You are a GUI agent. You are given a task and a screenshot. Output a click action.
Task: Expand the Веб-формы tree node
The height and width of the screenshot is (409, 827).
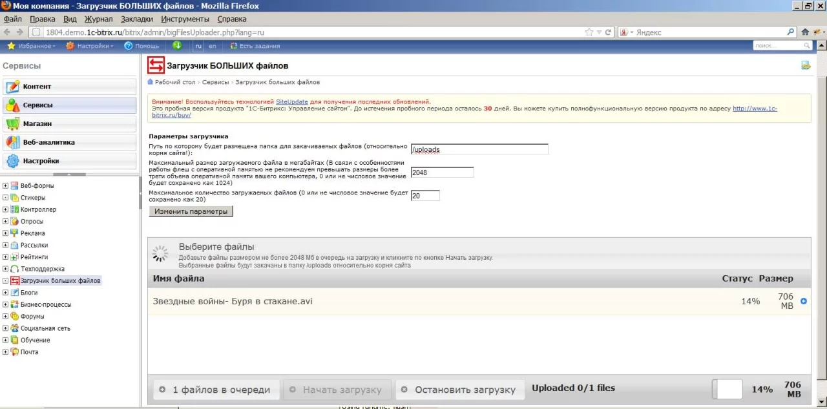6,186
